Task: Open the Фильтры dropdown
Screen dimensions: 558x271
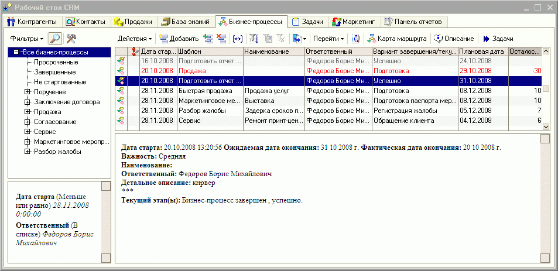Action: 27,38
